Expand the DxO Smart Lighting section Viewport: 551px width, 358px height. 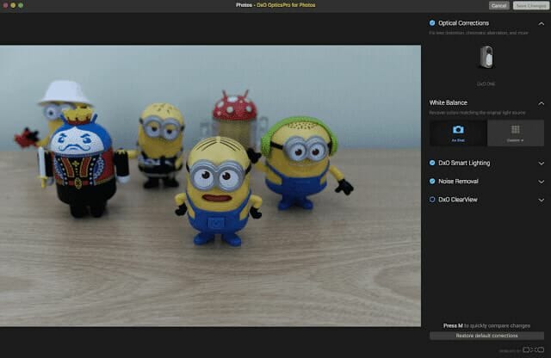542,164
